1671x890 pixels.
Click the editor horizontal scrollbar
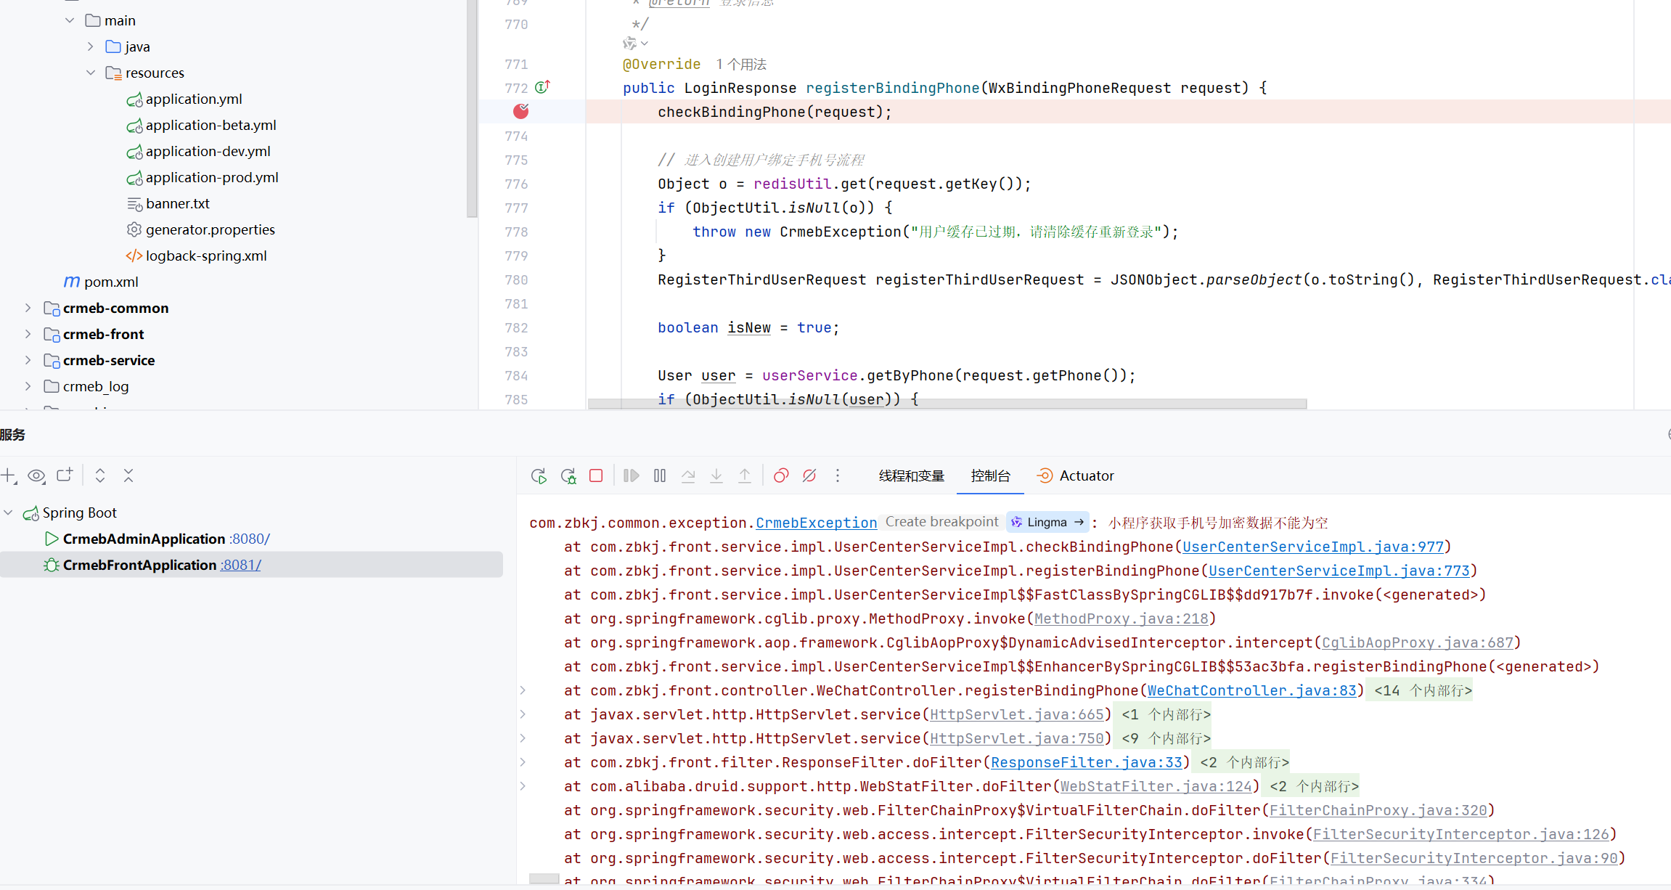[x=947, y=403]
